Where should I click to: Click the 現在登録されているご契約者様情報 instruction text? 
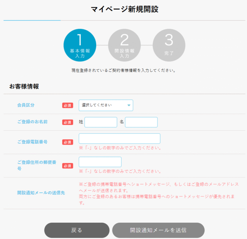pyautogui.click(x=123, y=70)
